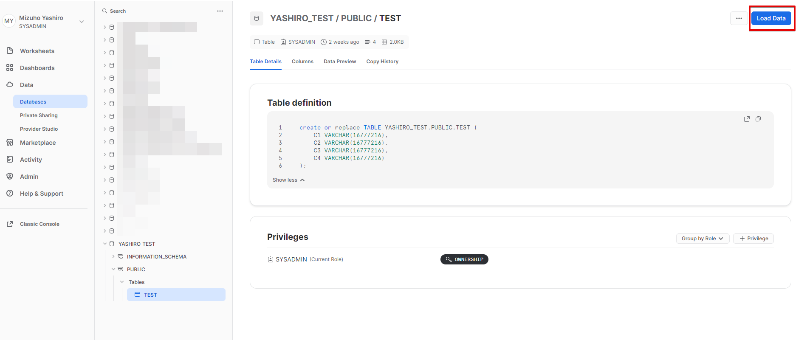The width and height of the screenshot is (807, 340).
Task: Open Marketplace in the sidebar
Action: coord(37,143)
